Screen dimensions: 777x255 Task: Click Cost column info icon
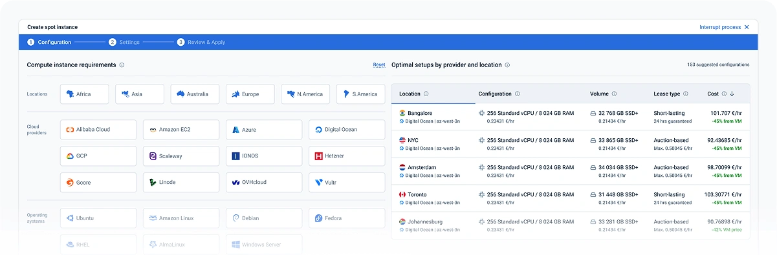coord(724,94)
